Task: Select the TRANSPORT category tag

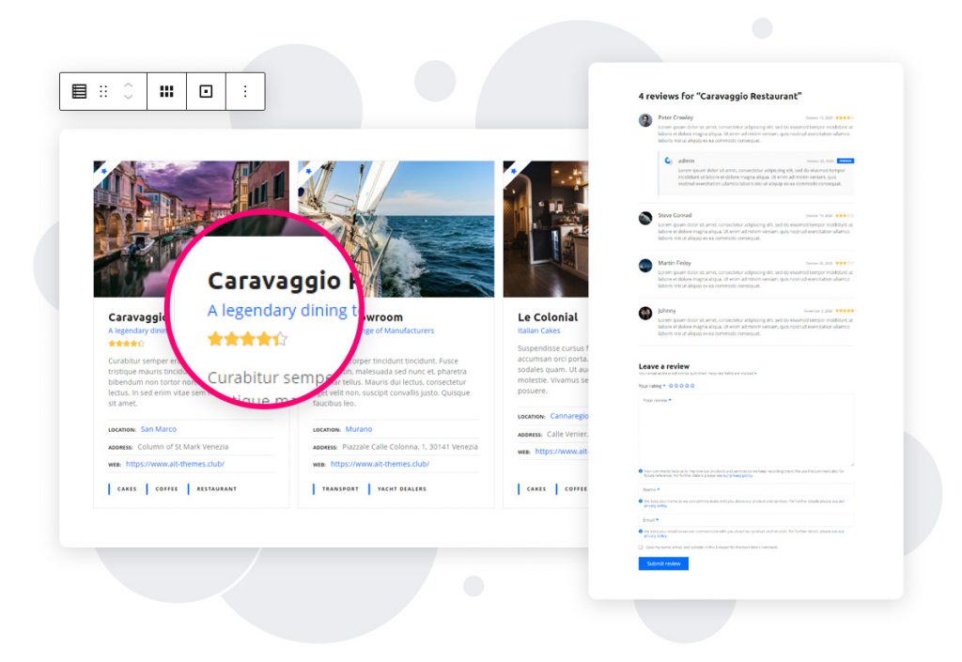Action: [x=340, y=488]
